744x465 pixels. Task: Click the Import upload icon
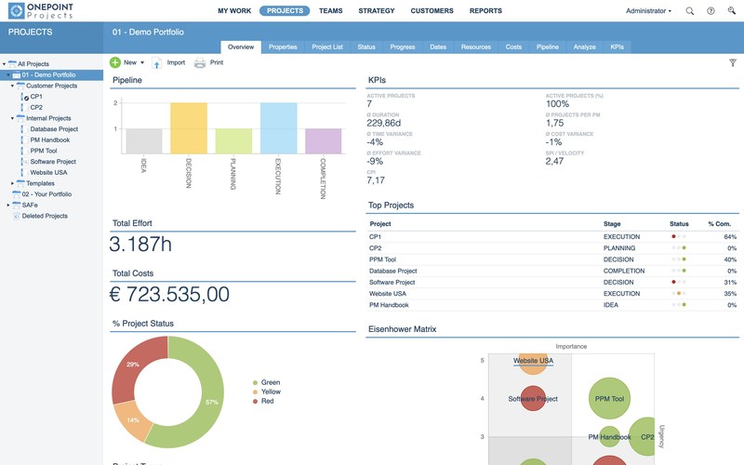point(157,62)
